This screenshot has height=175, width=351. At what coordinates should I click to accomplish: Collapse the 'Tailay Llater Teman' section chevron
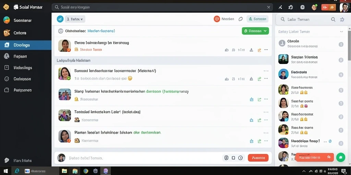point(341,32)
